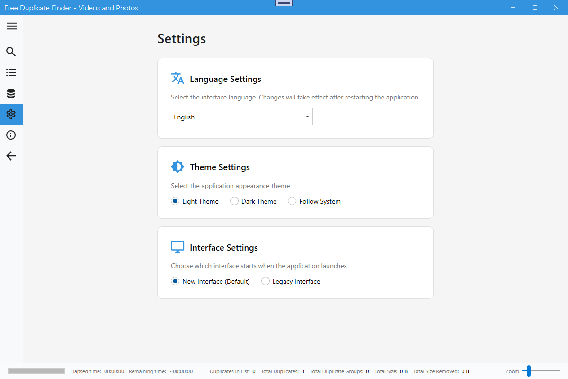Open the duplicates list icon in sidebar
The height and width of the screenshot is (379, 568).
tap(11, 72)
